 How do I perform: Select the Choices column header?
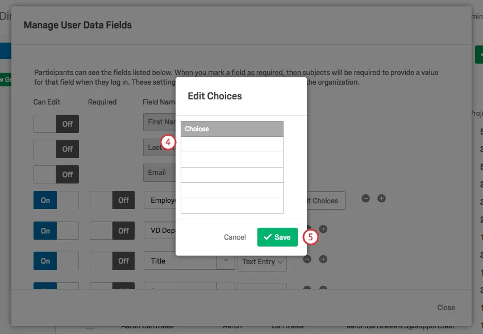231,128
